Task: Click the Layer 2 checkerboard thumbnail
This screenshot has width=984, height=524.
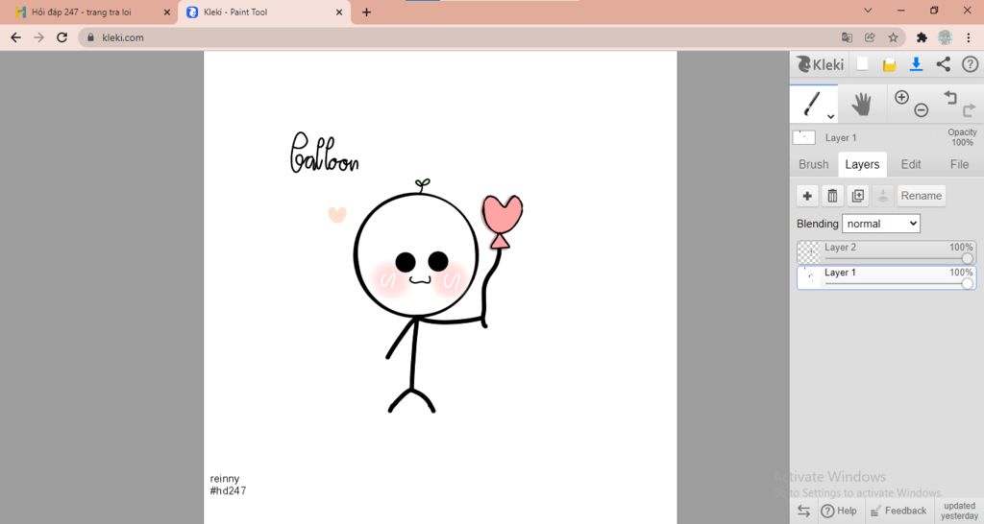Action: [809, 252]
